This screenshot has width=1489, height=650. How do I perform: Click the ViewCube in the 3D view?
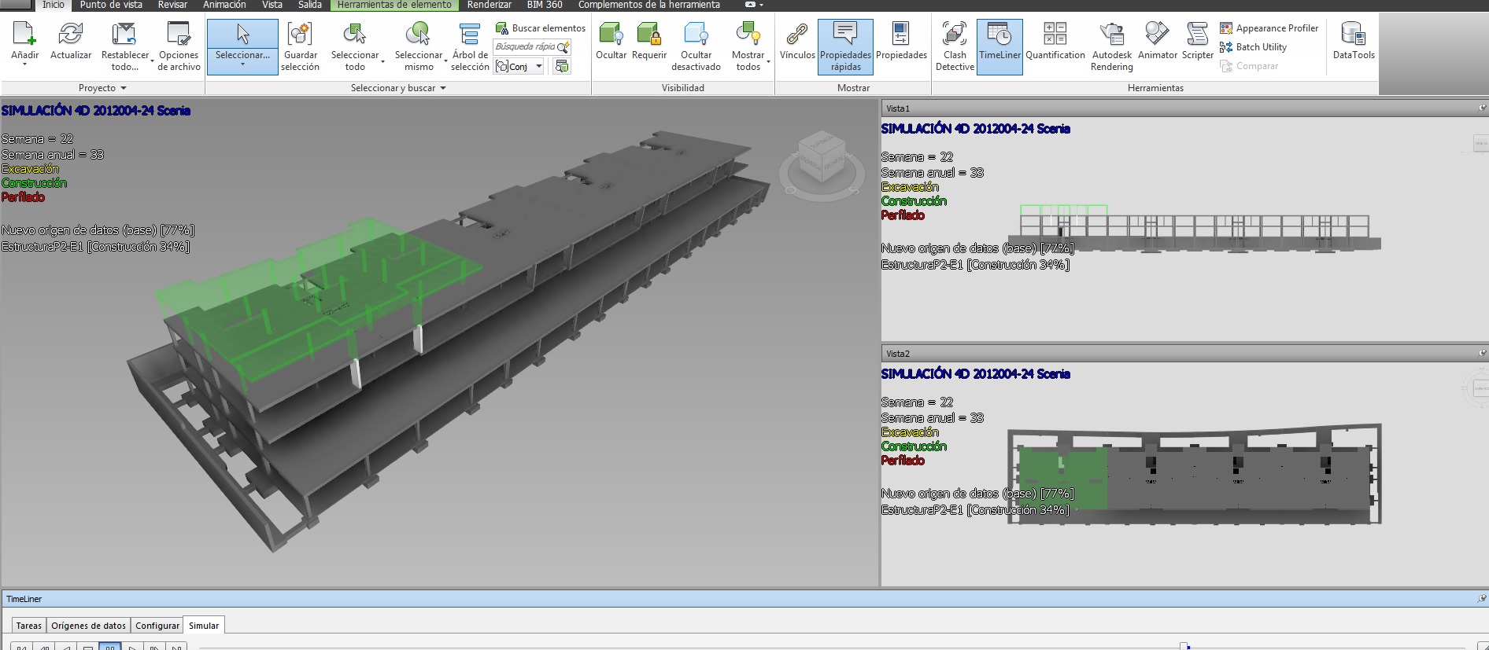821,156
